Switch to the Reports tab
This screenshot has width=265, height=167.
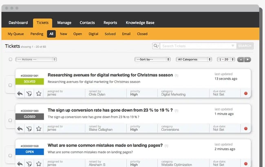click(110, 22)
